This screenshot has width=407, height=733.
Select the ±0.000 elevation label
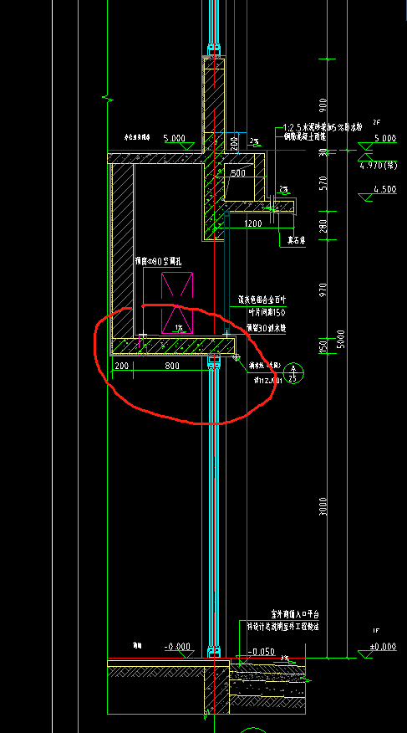point(383,647)
